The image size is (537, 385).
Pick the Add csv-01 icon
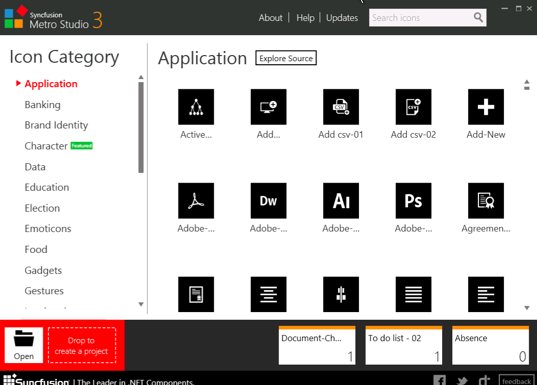point(341,107)
